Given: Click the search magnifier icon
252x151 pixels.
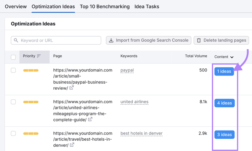Looking at the screenshot, I should click(16, 40).
